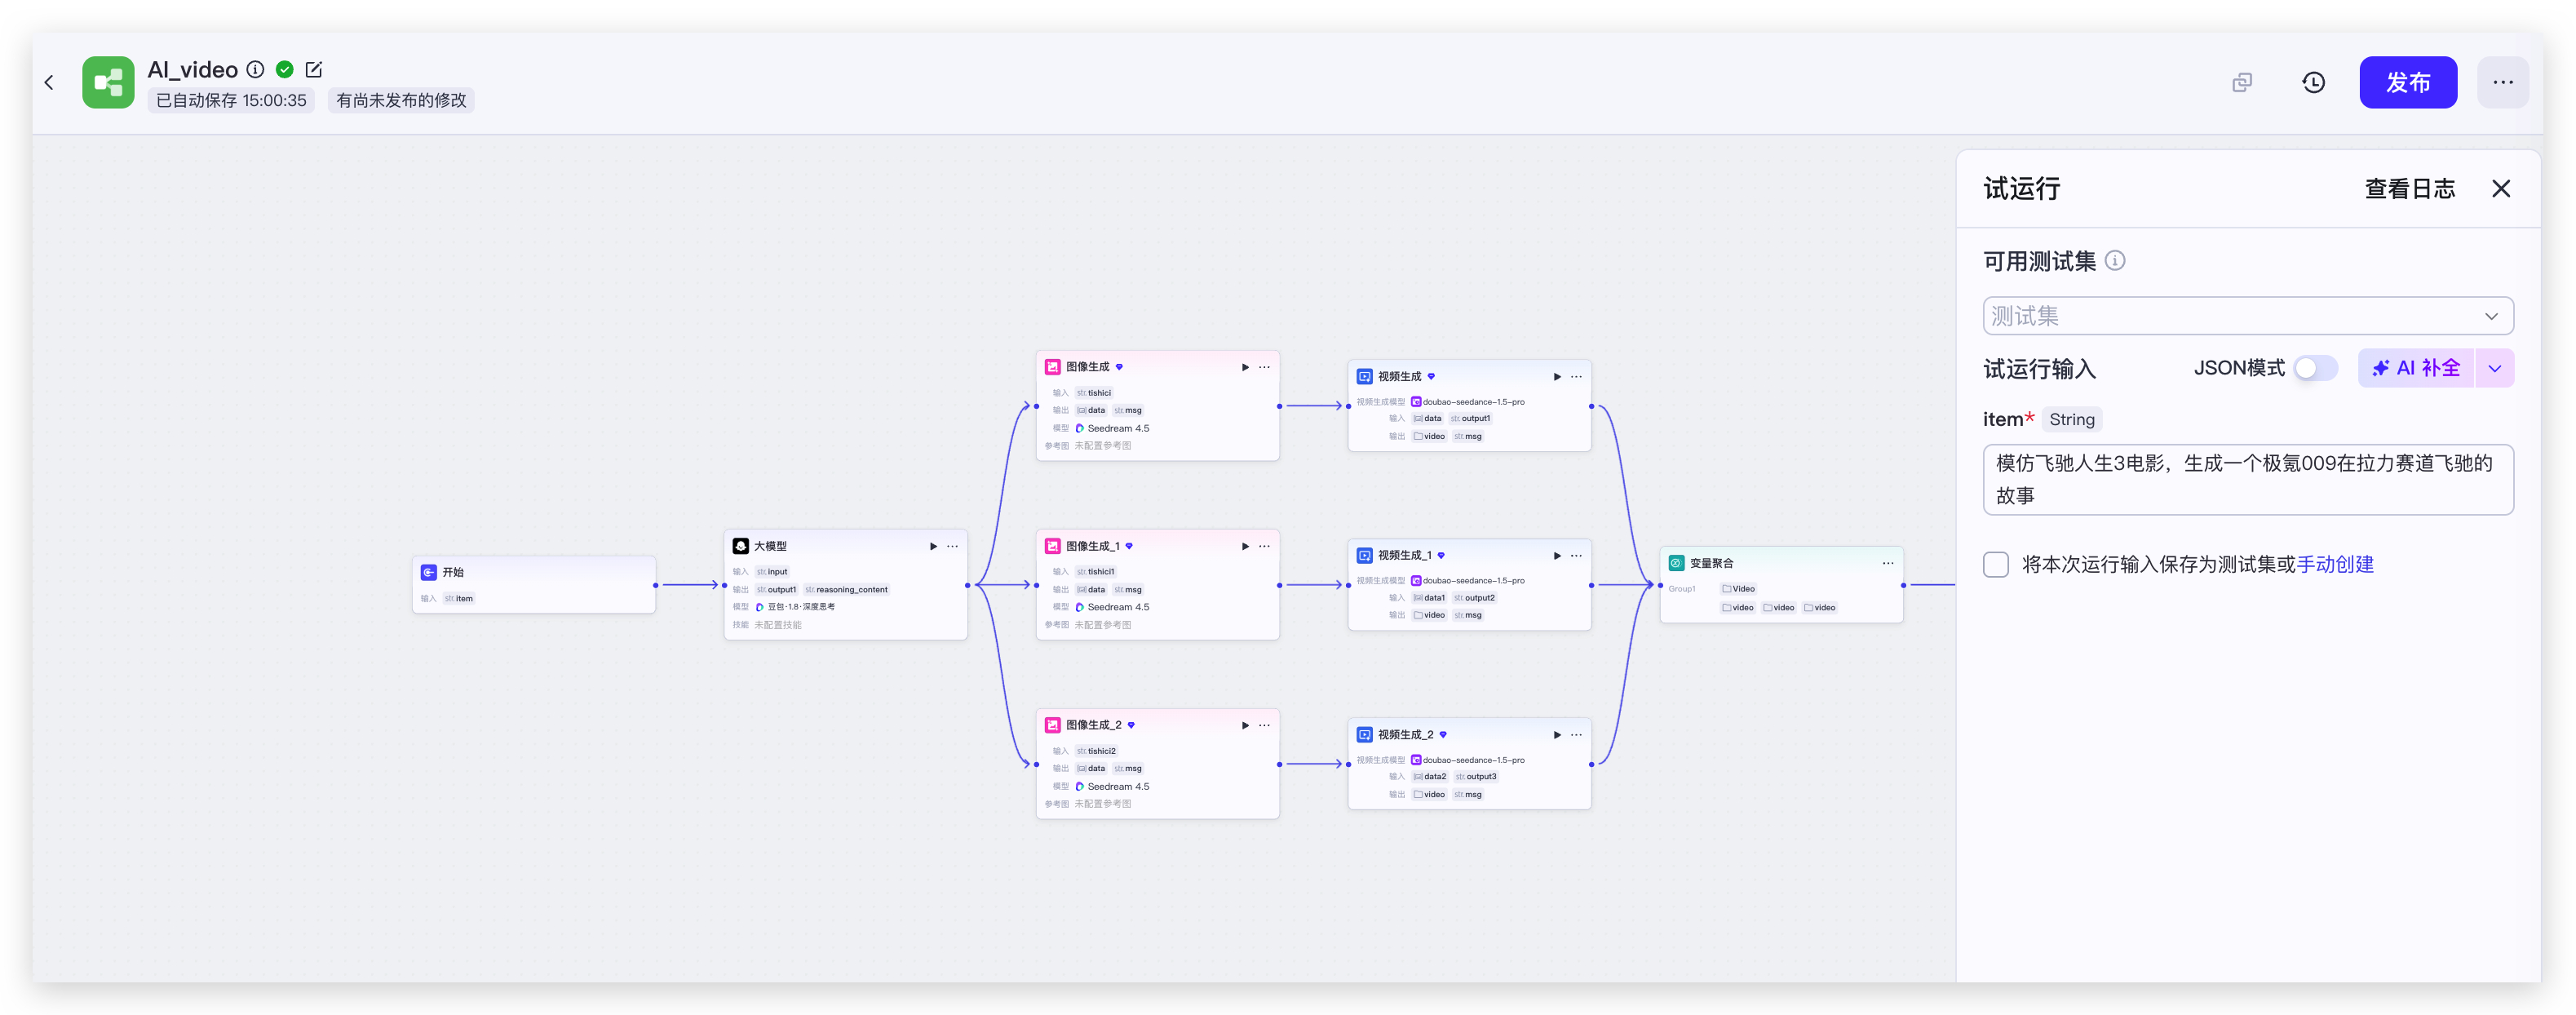Click the 手动创建 link
The image size is (2576, 1015).
pyautogui.click(x=2335, y=565)
